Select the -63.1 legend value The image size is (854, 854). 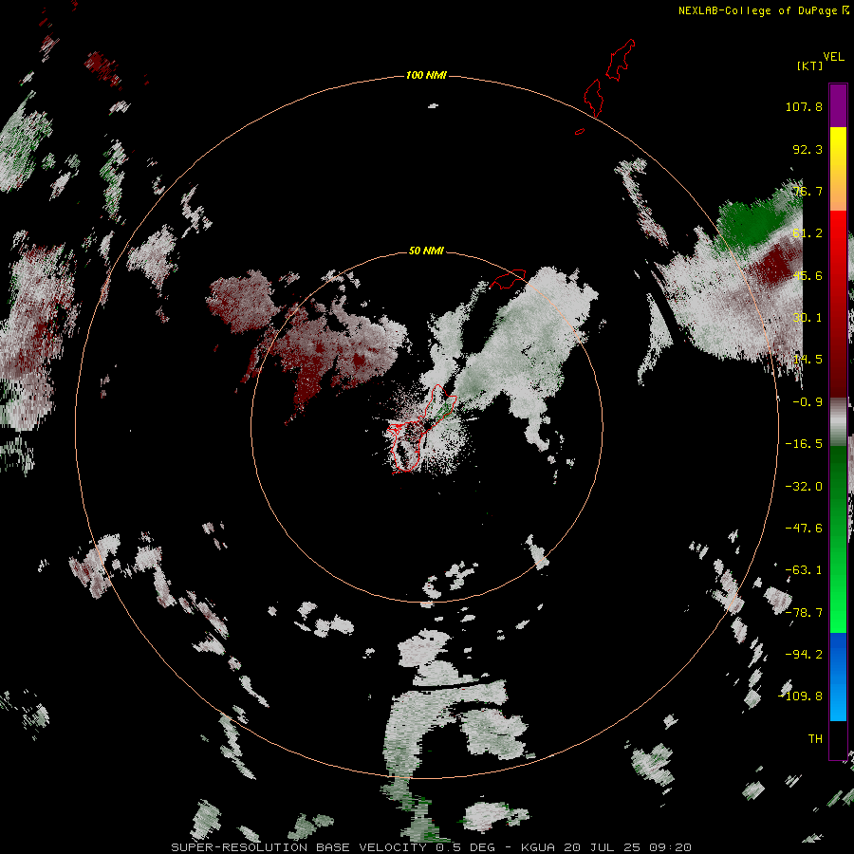click(x=804, y=570)
